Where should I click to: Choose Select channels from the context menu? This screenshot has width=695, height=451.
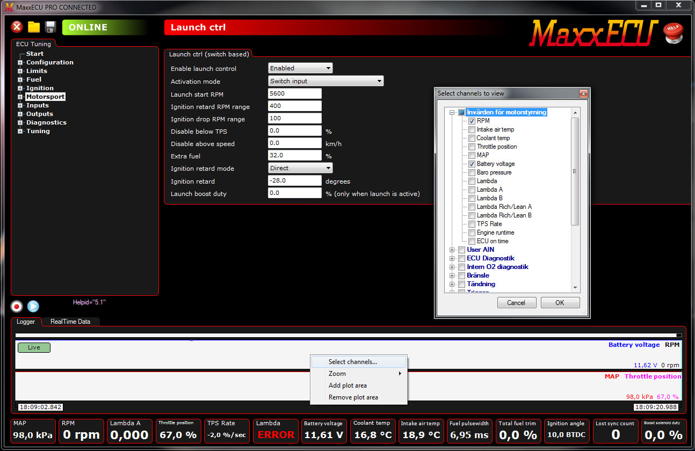(x=353, y=362)
